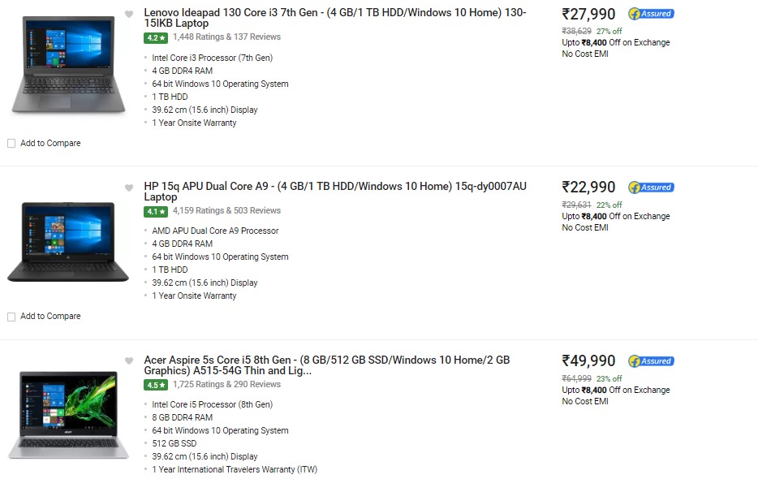Viewport: 758px width, 479px height.
Task: Click Assured badge next to ₹49,990 price
Action: tap(651, 361)
